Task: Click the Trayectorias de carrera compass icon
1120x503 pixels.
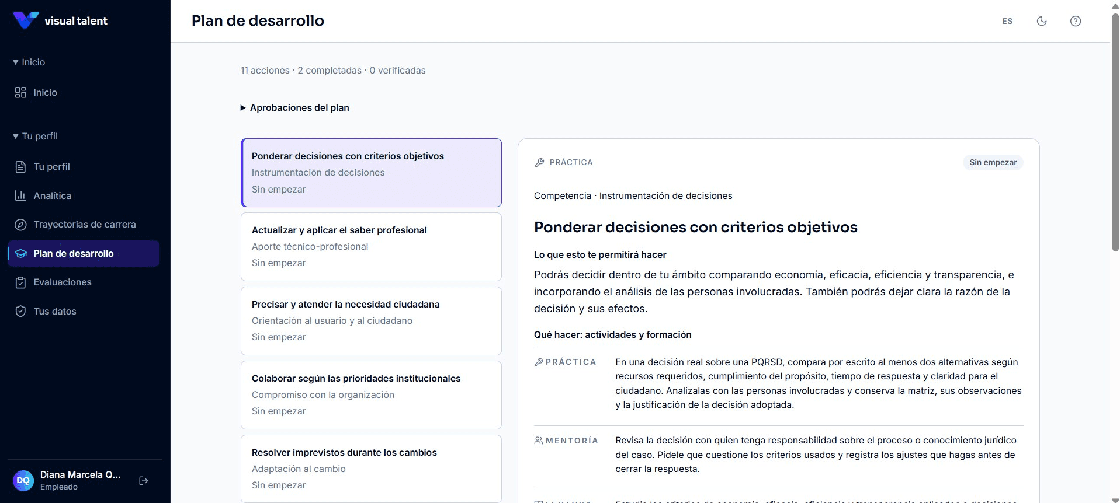Action: click(20, 225)
